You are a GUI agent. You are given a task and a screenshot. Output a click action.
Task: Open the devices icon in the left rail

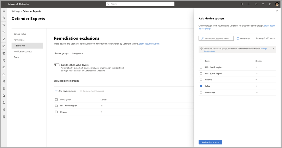pyautogui.click(x=4, y=60)
